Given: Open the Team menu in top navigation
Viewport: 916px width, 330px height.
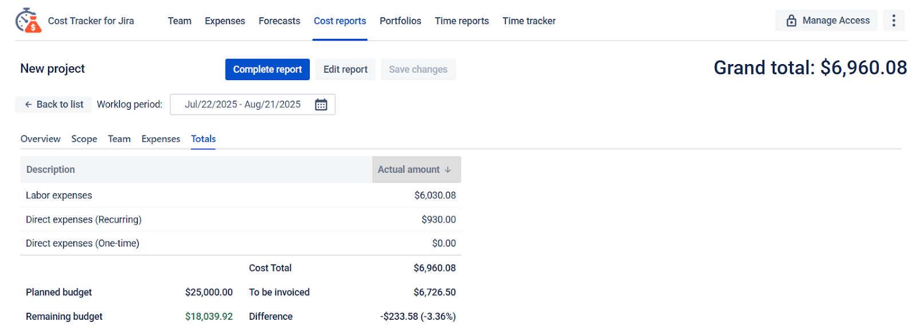Looking at the screenshot, I should point(179,21).
